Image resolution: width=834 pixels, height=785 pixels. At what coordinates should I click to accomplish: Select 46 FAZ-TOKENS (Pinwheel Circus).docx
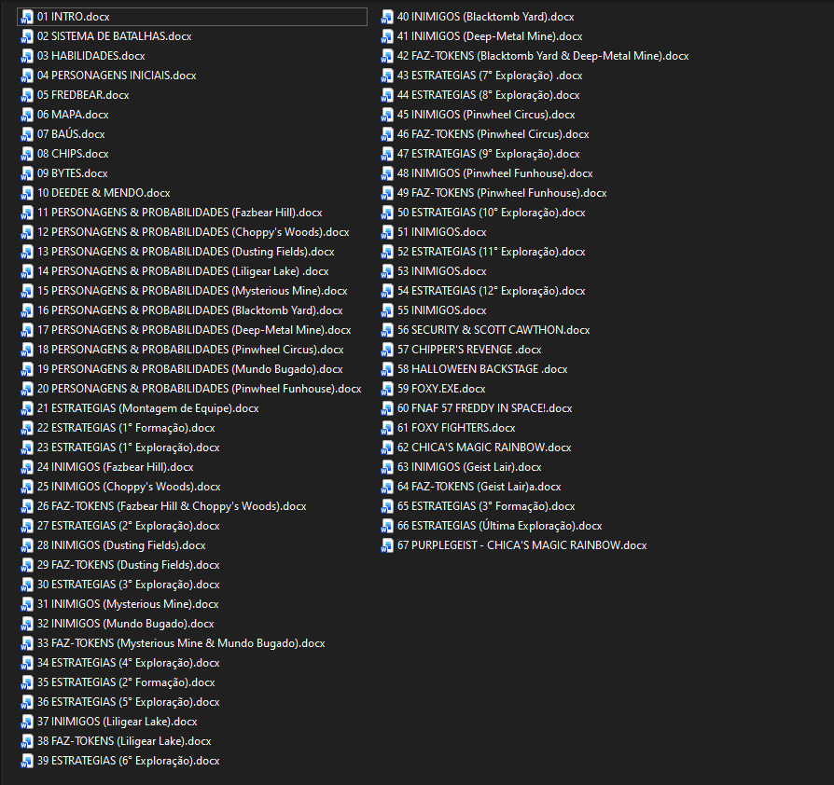pyautogui.click(x=493, y=134)
